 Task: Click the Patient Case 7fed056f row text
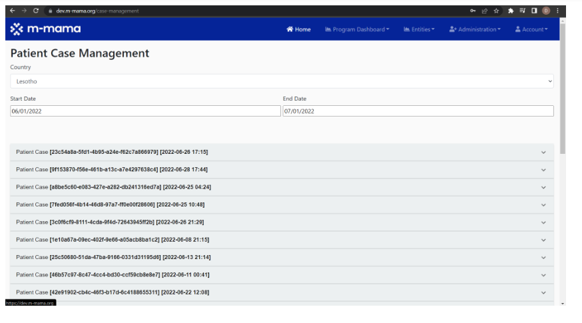(111, 204)
